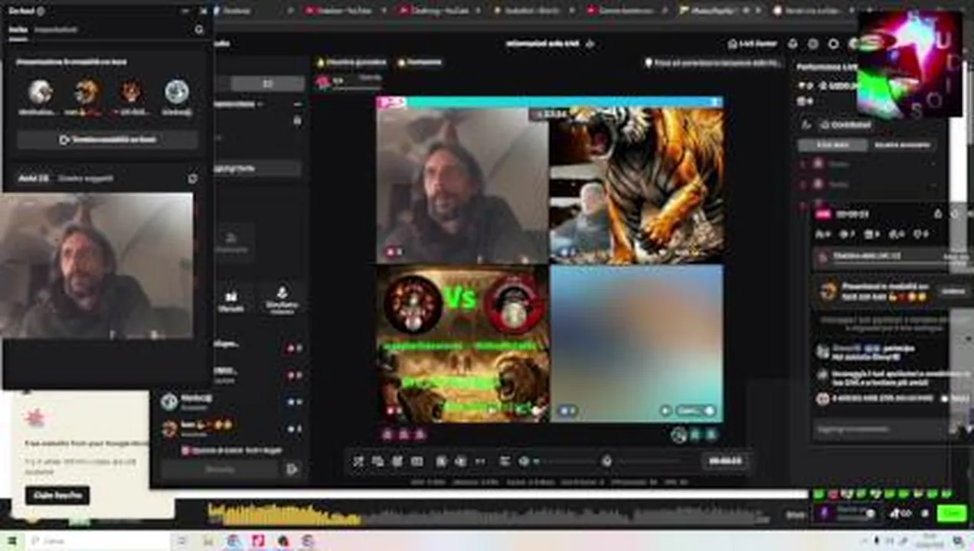The image size is (974, 551).
Task: Click the Contributori button in performance panel
Action: 845,125
